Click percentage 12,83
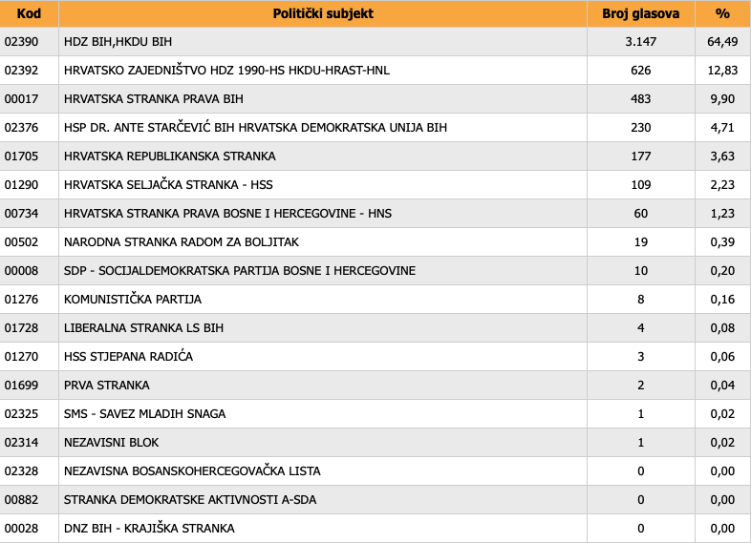 (722, 71)
